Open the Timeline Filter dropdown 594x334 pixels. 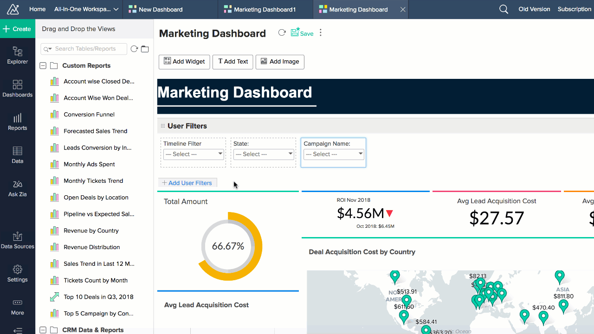(193, 154)
